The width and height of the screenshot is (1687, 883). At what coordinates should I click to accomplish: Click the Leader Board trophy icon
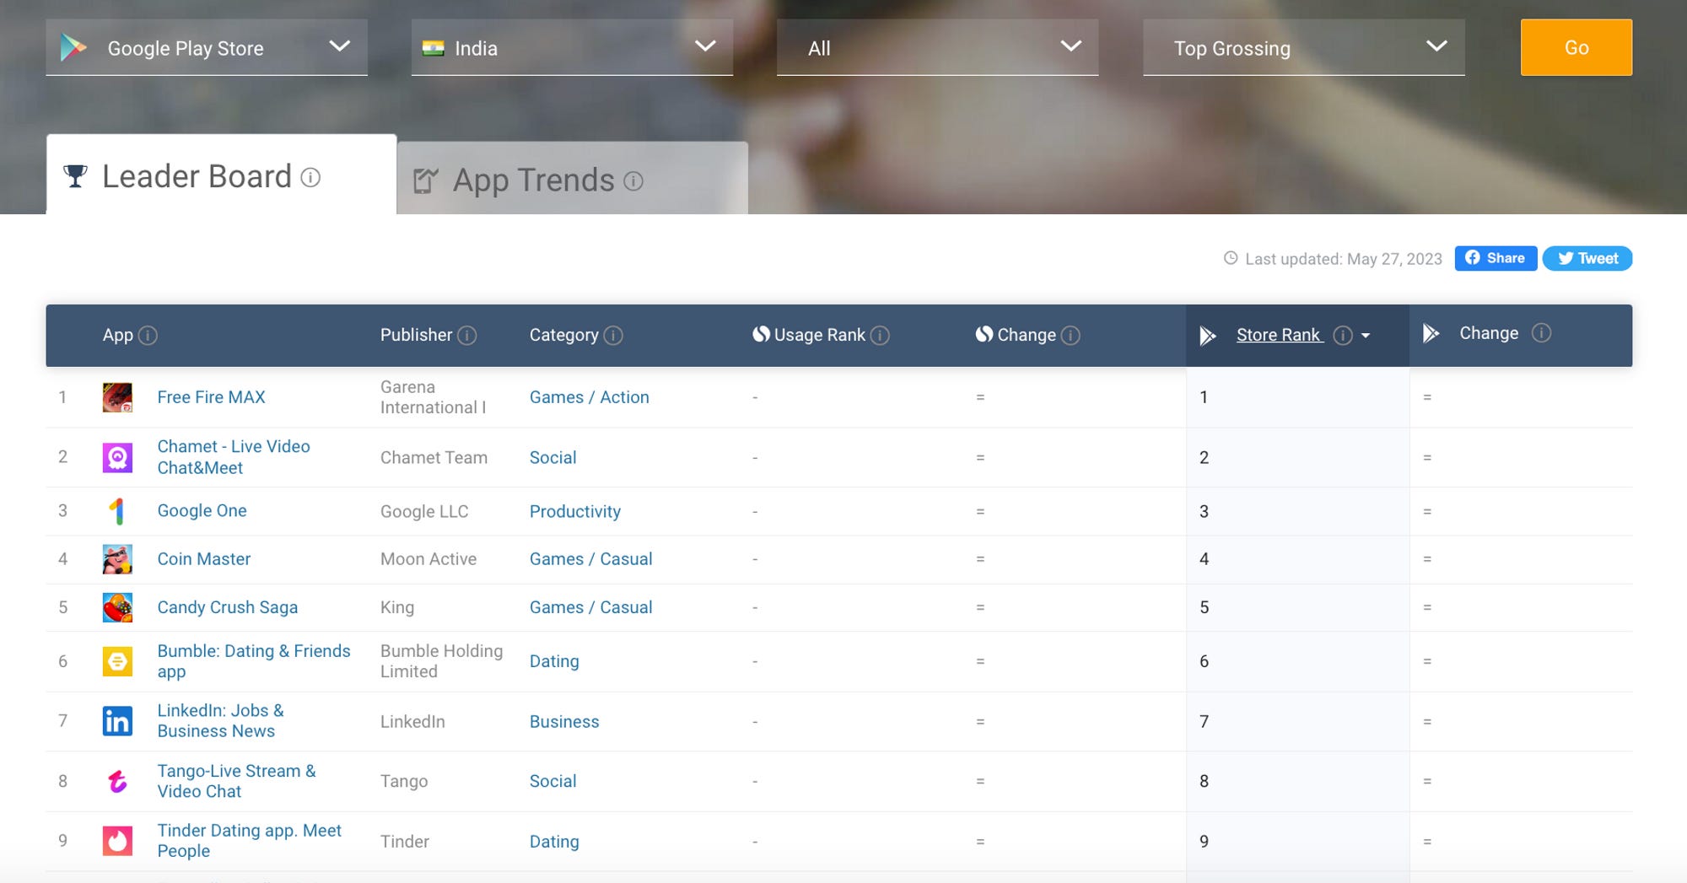point(75,176)
